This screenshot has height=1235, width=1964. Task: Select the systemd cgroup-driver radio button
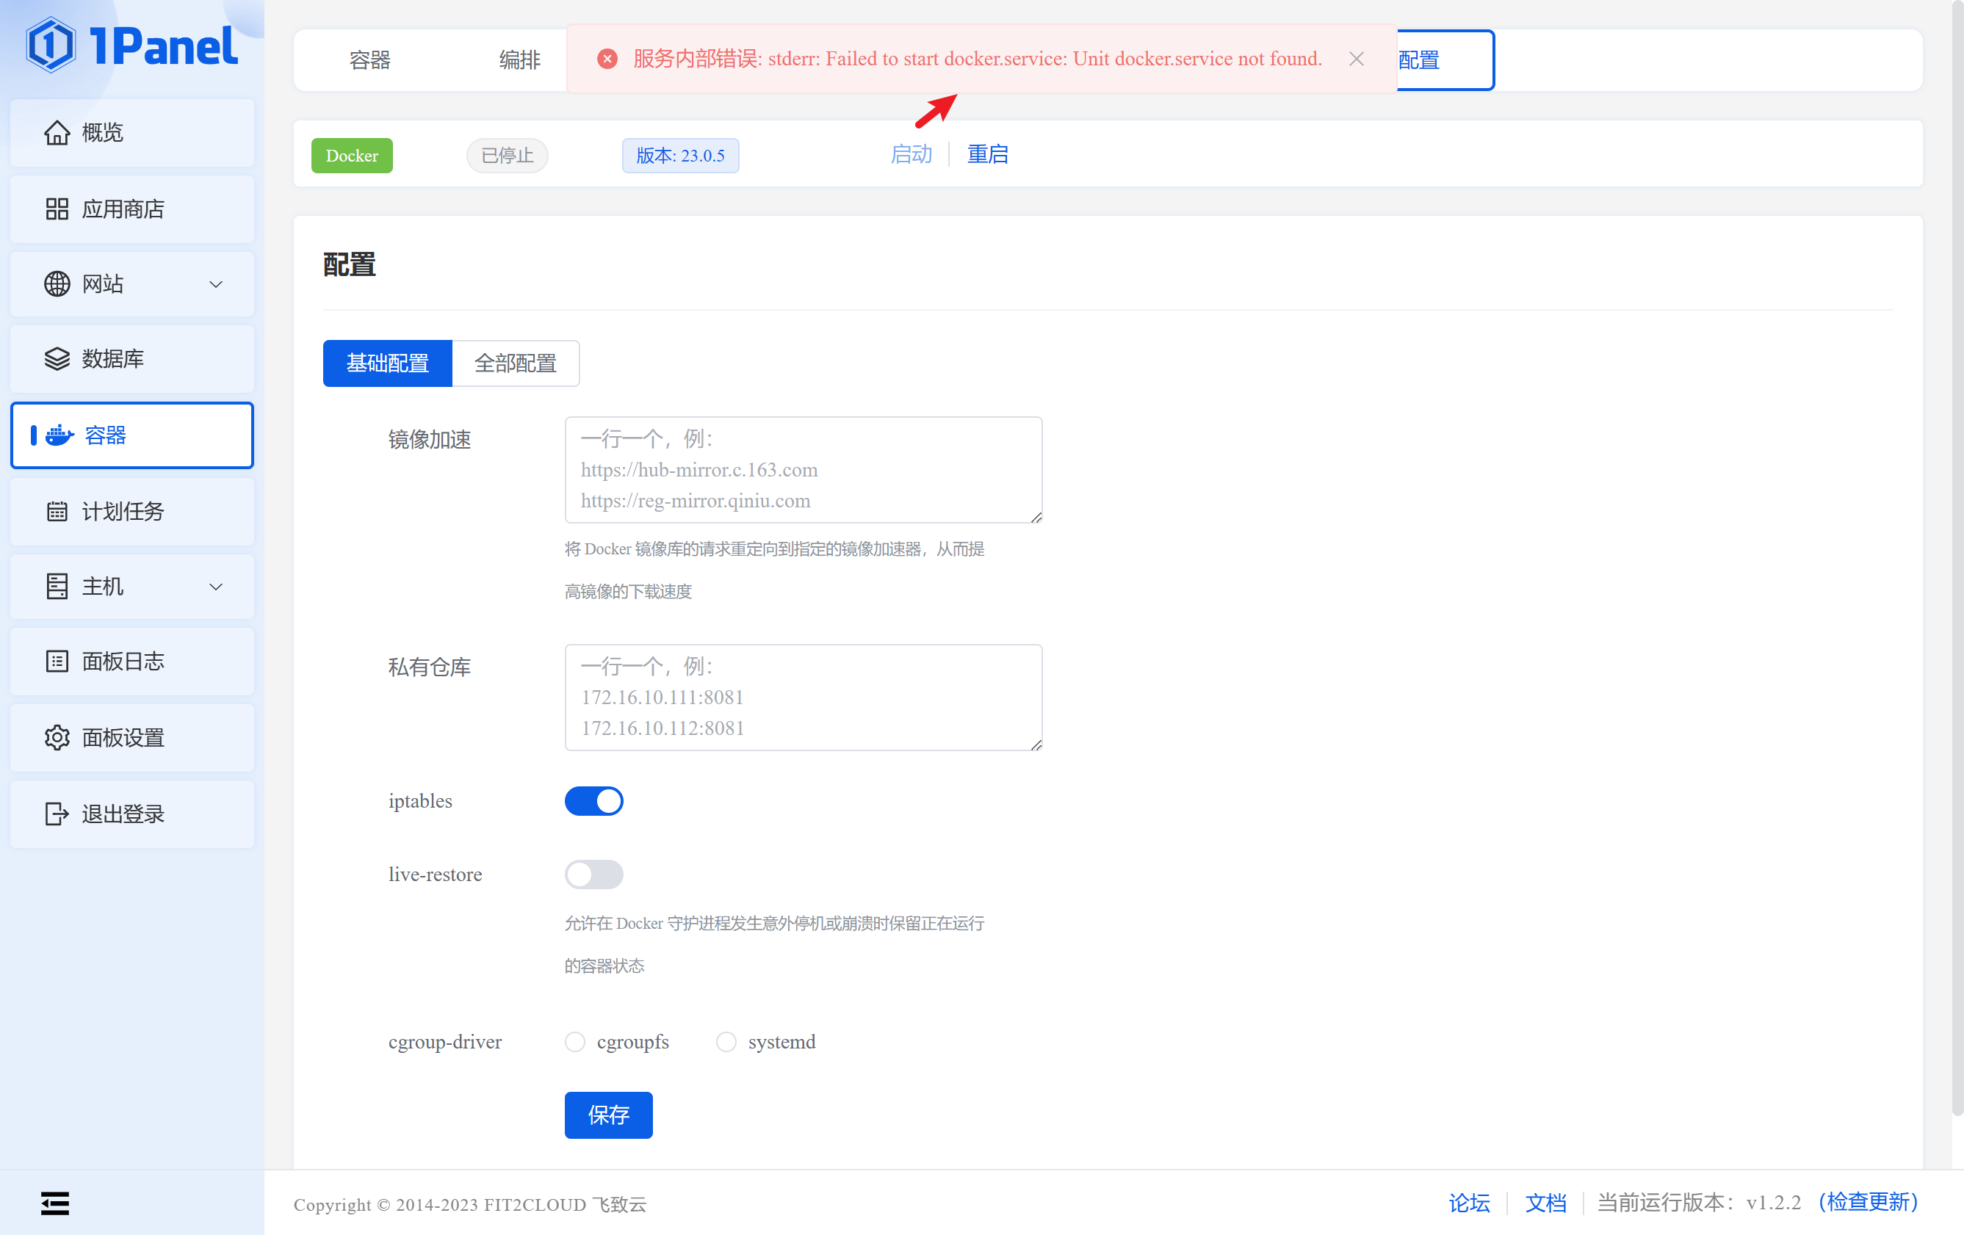726,1042
